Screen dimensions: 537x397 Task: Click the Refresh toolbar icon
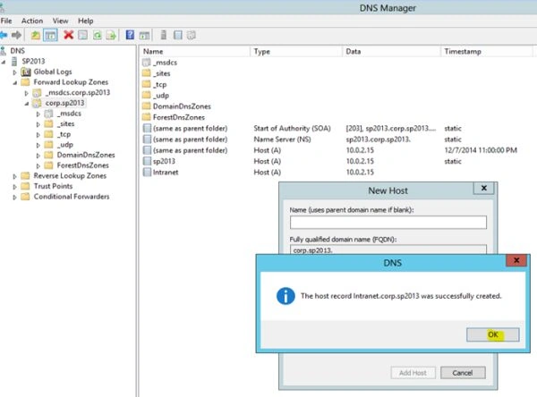98,35
